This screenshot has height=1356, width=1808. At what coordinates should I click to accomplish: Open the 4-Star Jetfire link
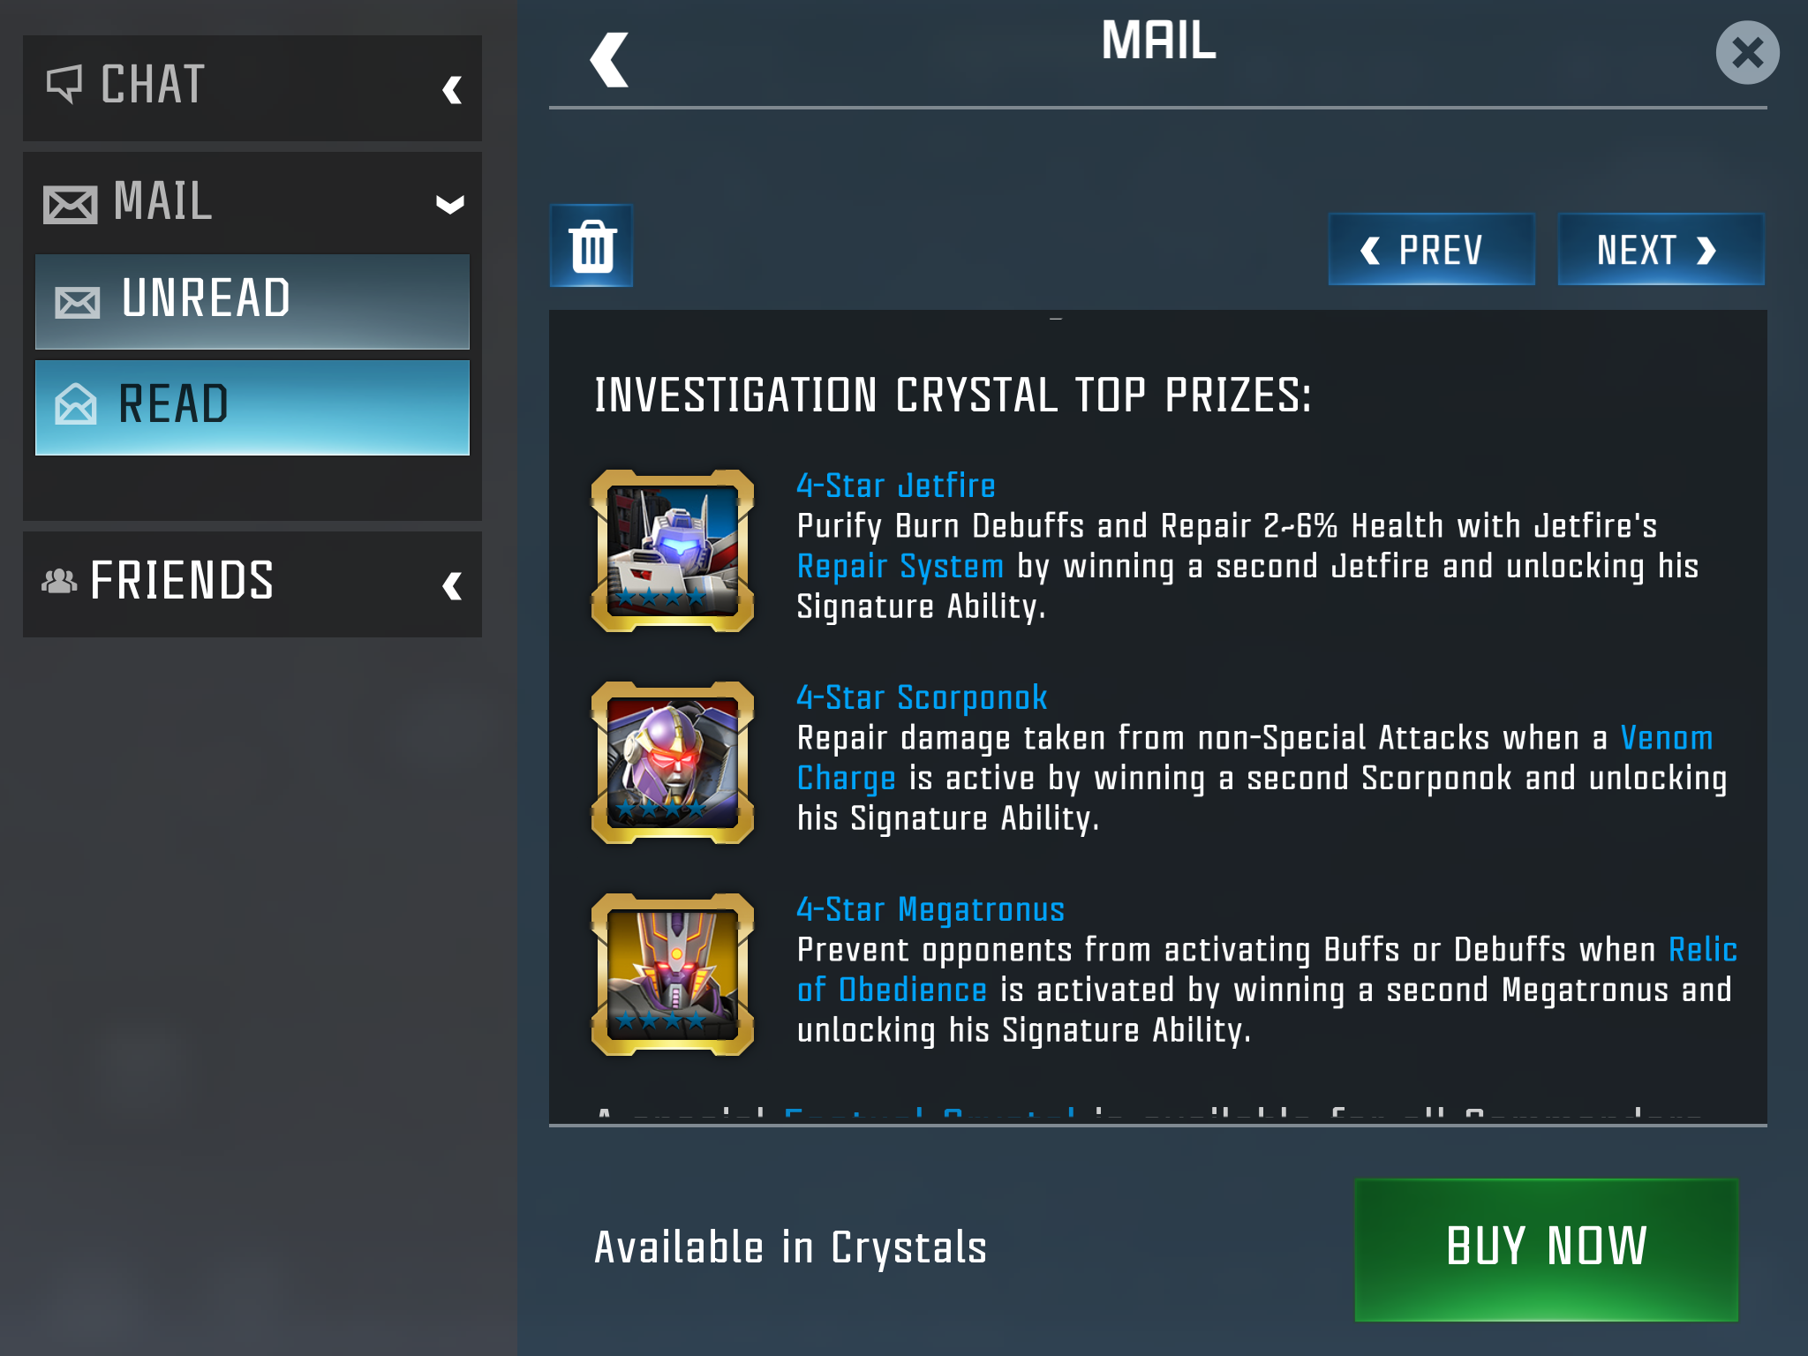(896, 486)
